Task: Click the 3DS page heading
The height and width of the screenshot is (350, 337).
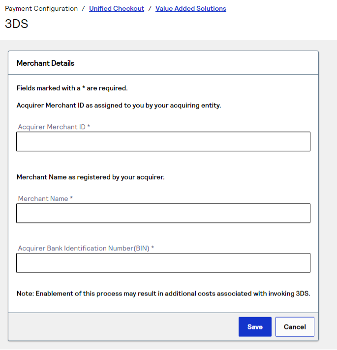Action: pos(16,24)
